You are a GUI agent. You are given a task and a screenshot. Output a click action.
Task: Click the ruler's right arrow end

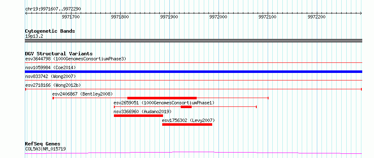click(361, 13)
